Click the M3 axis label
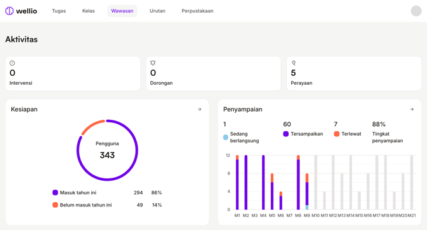427x230 pixels. [x=254, y=215]
